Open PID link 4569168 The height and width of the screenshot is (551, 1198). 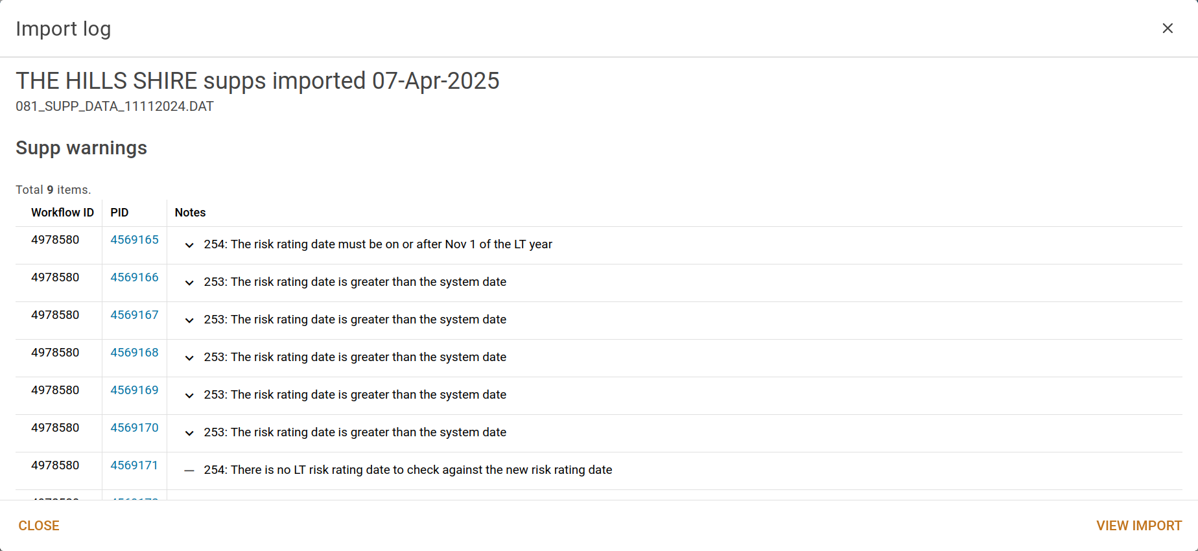[x=134, y=353]
